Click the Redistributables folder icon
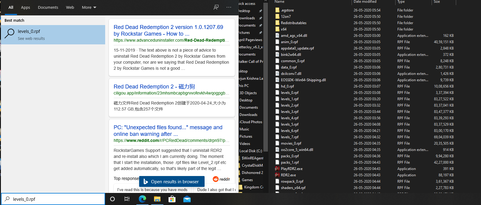This screenshot has height=205, width=481. (277, 23)
